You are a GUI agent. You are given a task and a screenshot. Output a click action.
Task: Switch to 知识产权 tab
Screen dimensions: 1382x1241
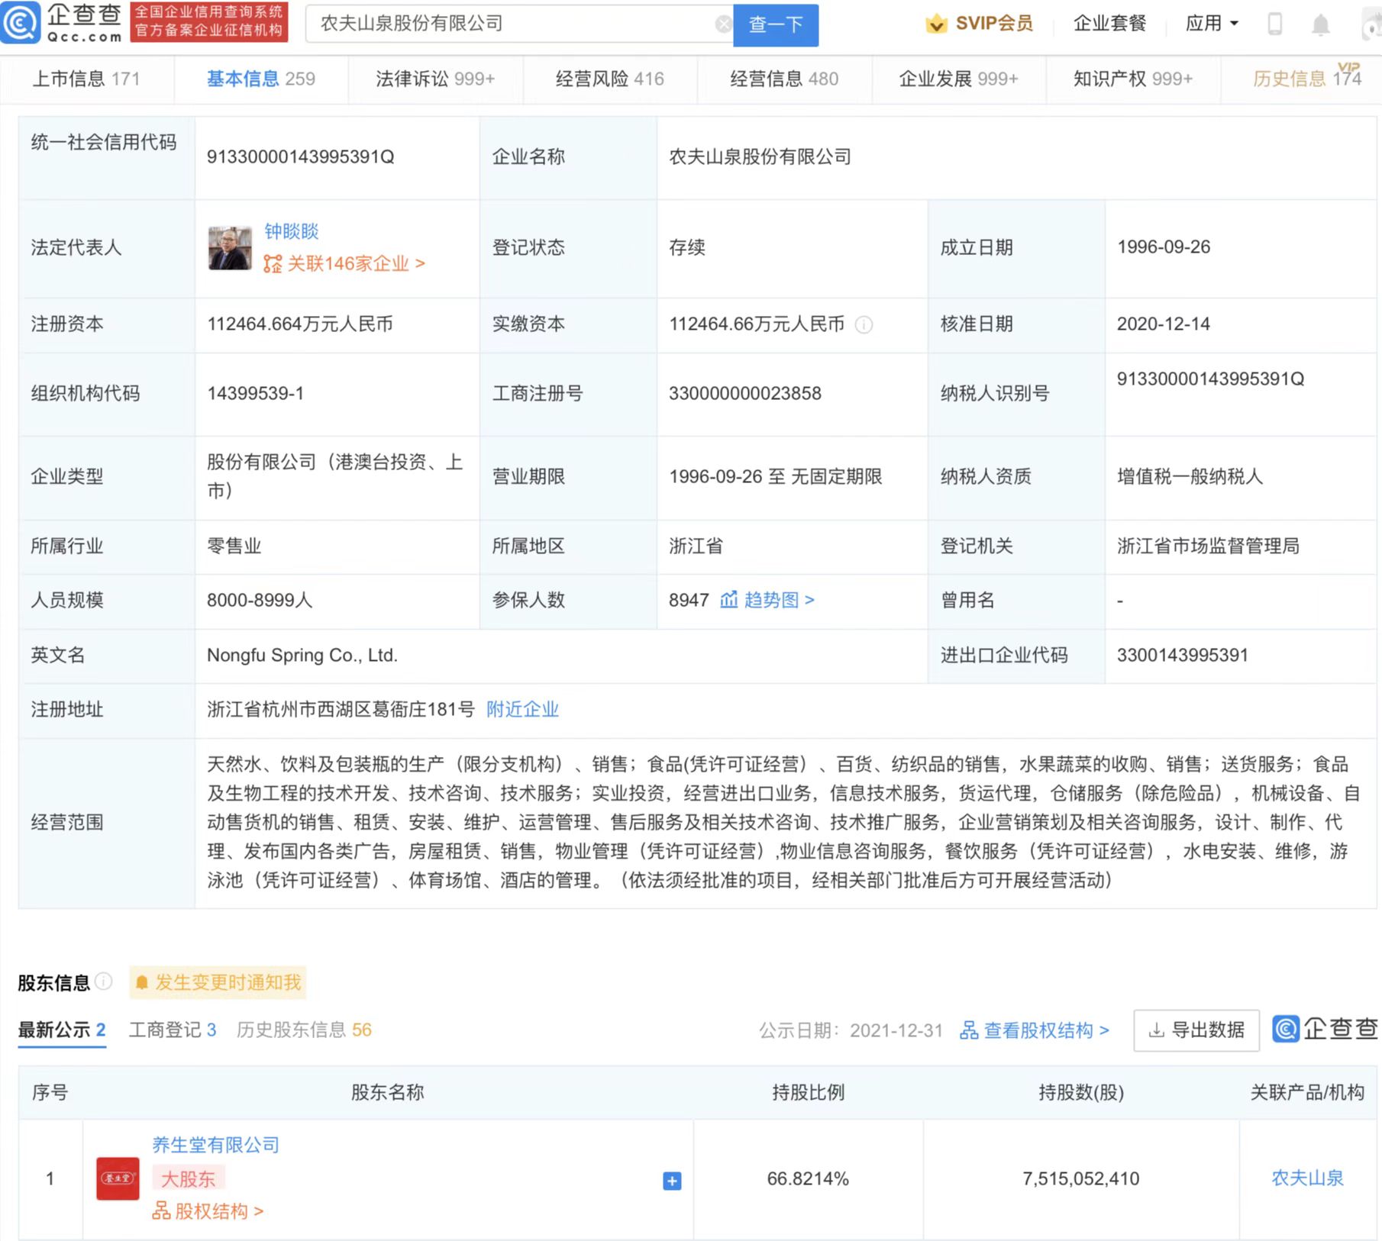click(x=1133, y=79)
